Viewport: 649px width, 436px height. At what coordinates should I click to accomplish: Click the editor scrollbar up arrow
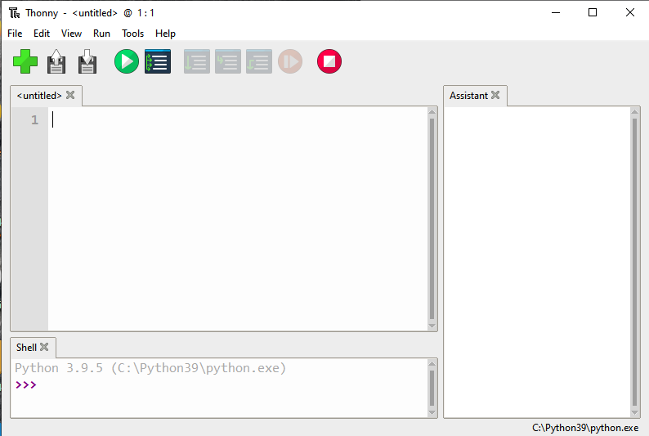432,111
